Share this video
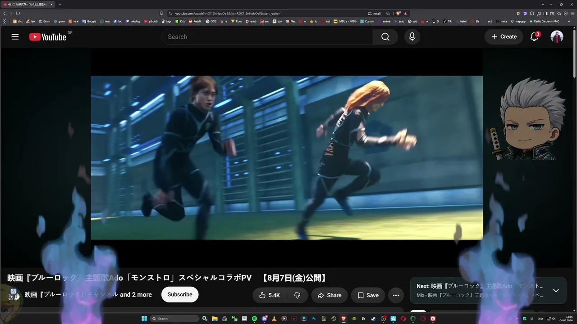The image size is (577, 324). [x=330, y=295]
